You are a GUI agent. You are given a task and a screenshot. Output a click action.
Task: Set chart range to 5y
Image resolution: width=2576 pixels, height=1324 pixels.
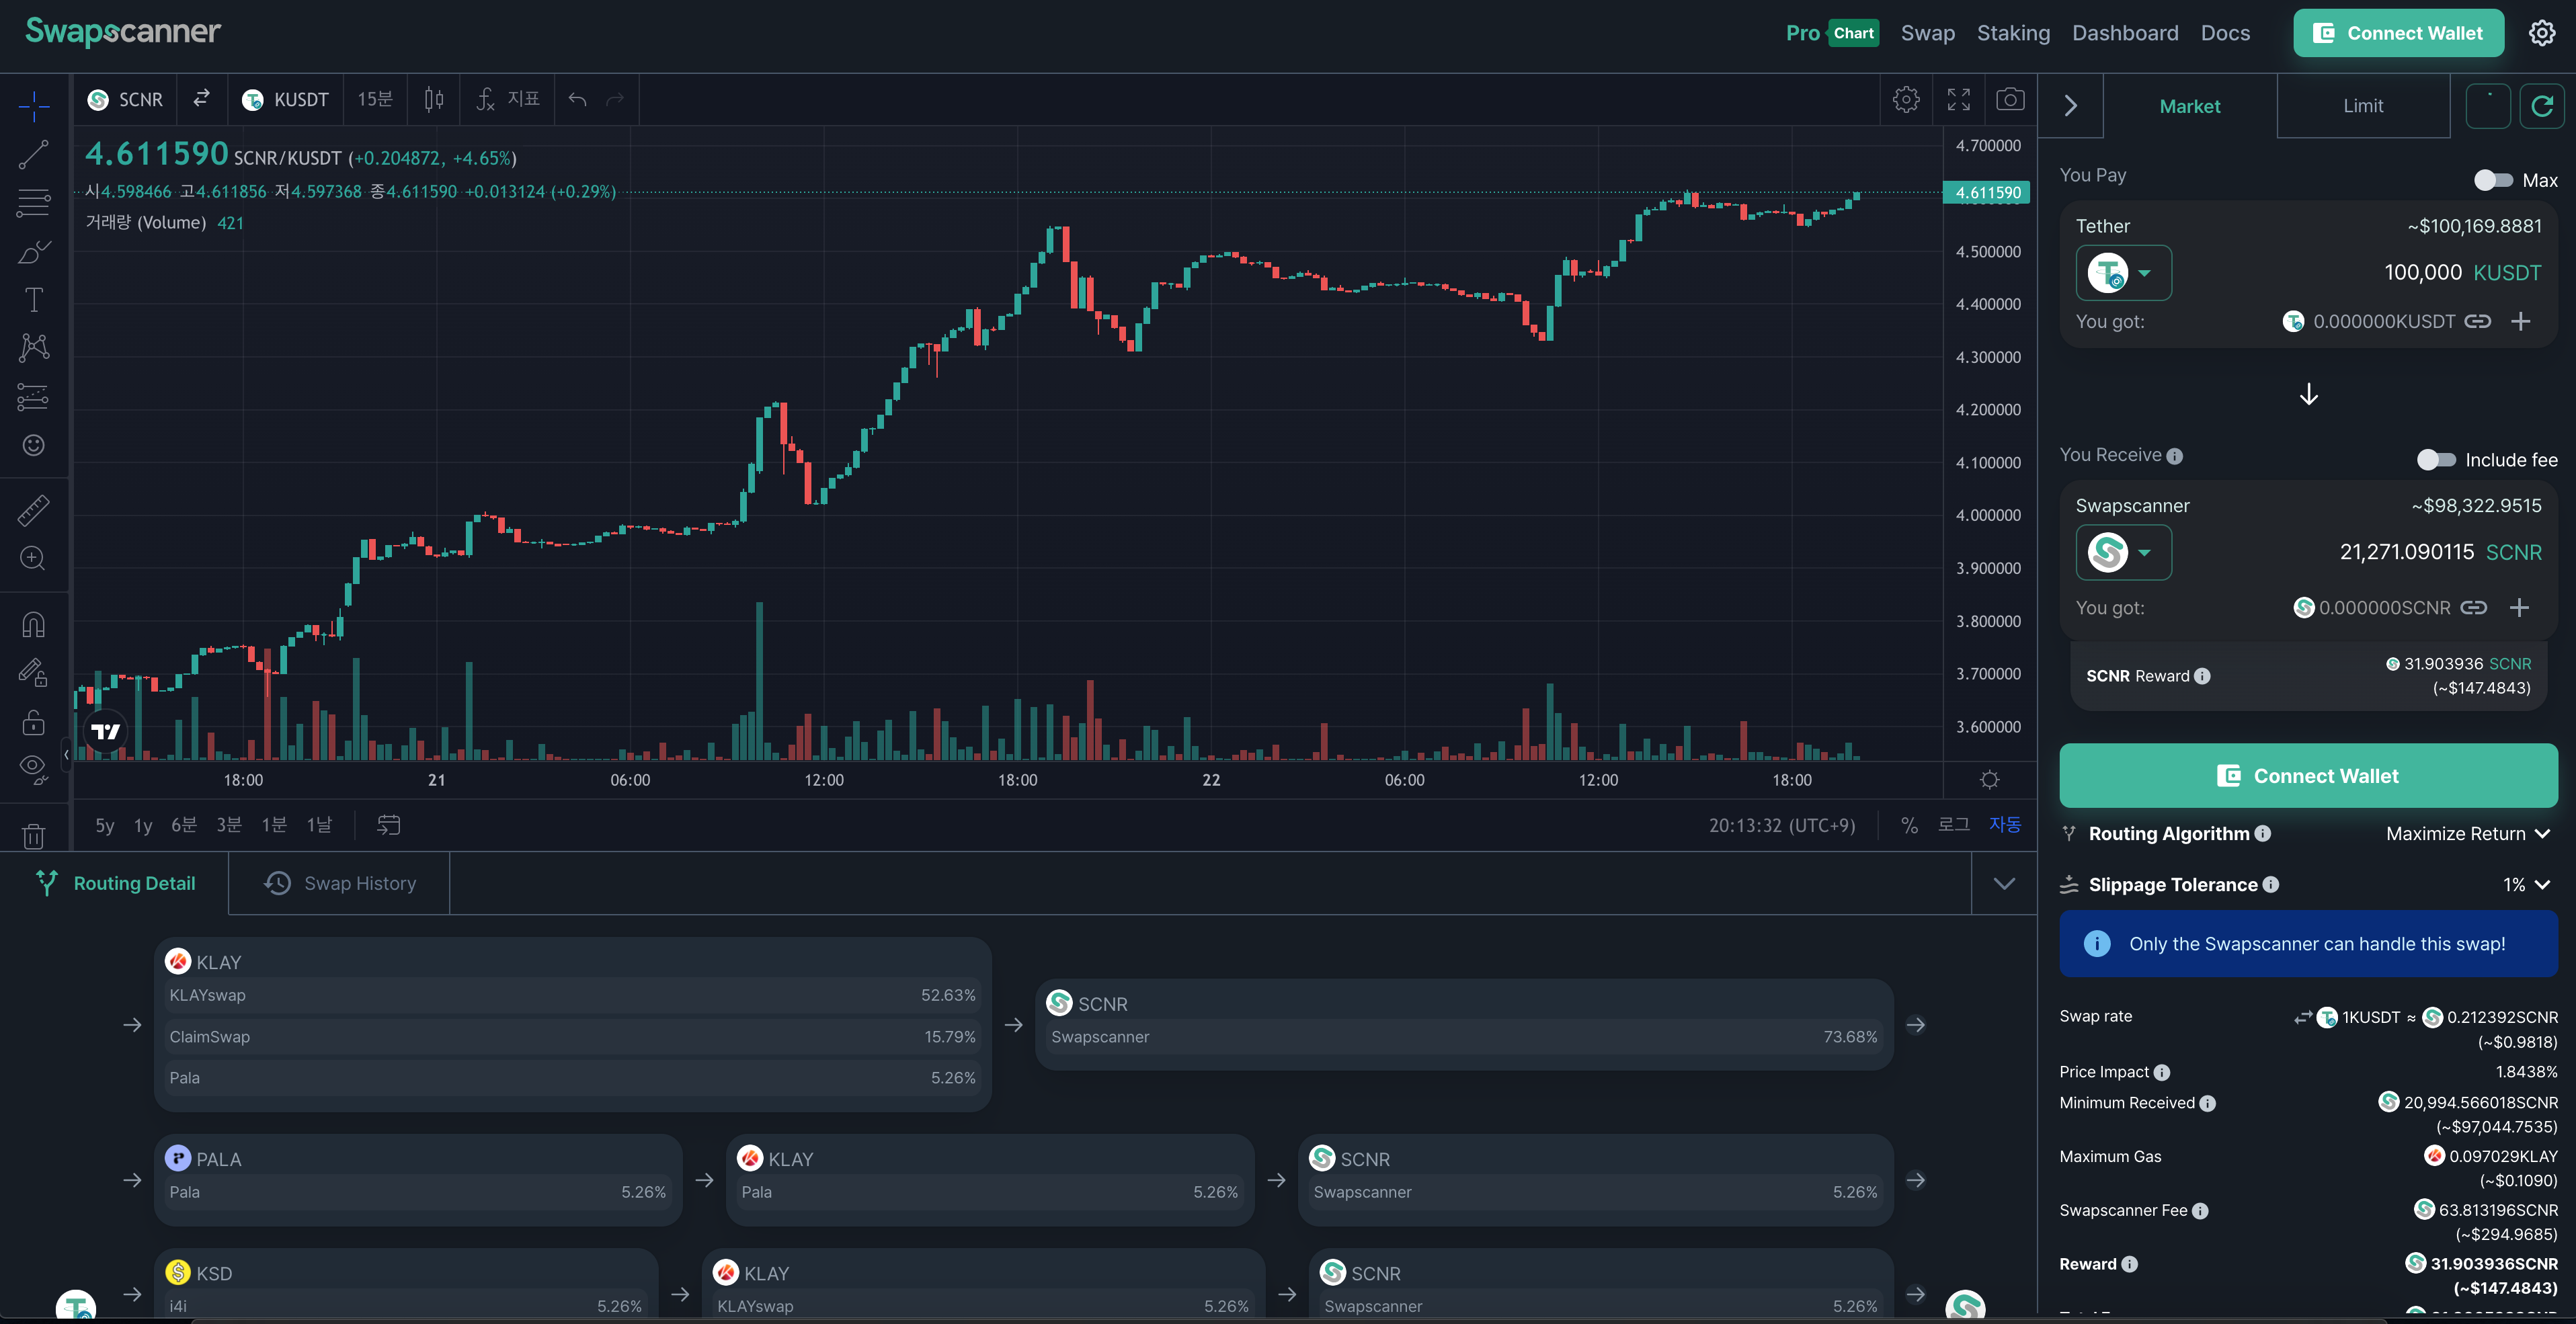[105, 825]
